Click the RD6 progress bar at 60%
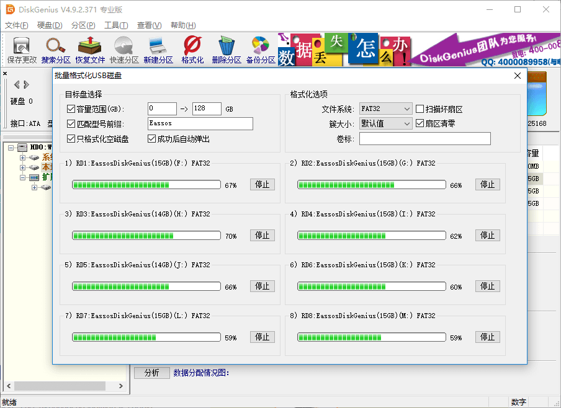 (x=372, y=286)
